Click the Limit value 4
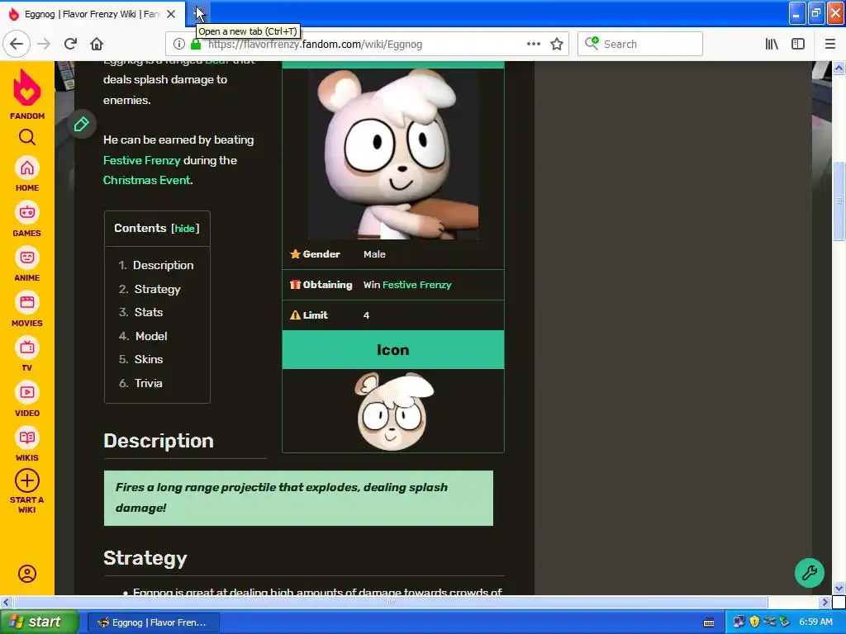 pyautogui.click(x=366, y=315)
